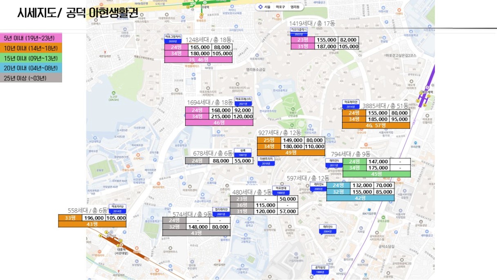Click the pink 46평 row
497x280 pixels.
[x=219, y=122]
